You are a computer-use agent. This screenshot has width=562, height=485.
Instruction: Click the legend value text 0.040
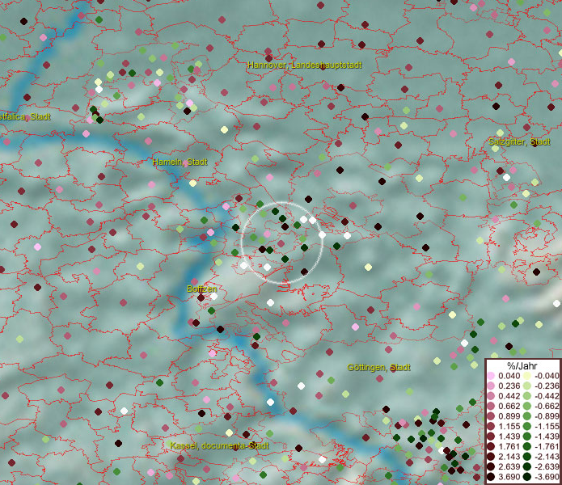[509, 376]
